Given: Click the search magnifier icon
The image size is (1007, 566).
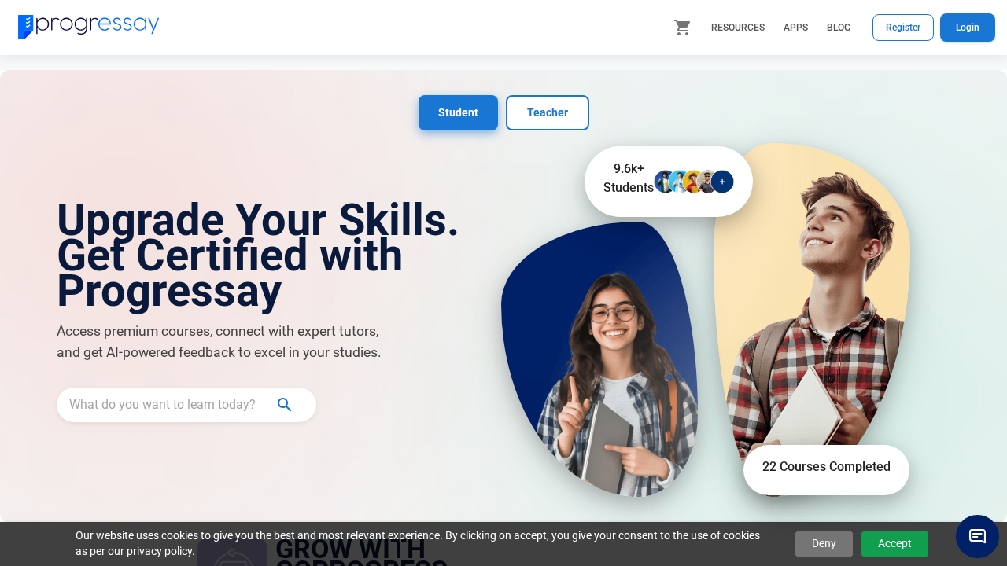Looking at the screenshot, I should [285, 405].
